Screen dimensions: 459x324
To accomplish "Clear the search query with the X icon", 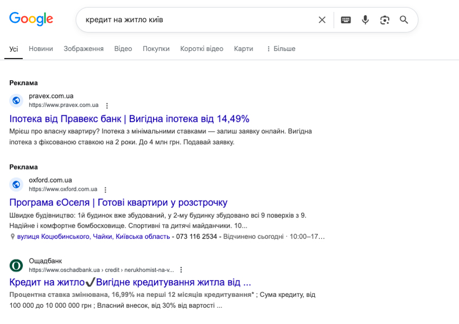I will tap(322, 20).
